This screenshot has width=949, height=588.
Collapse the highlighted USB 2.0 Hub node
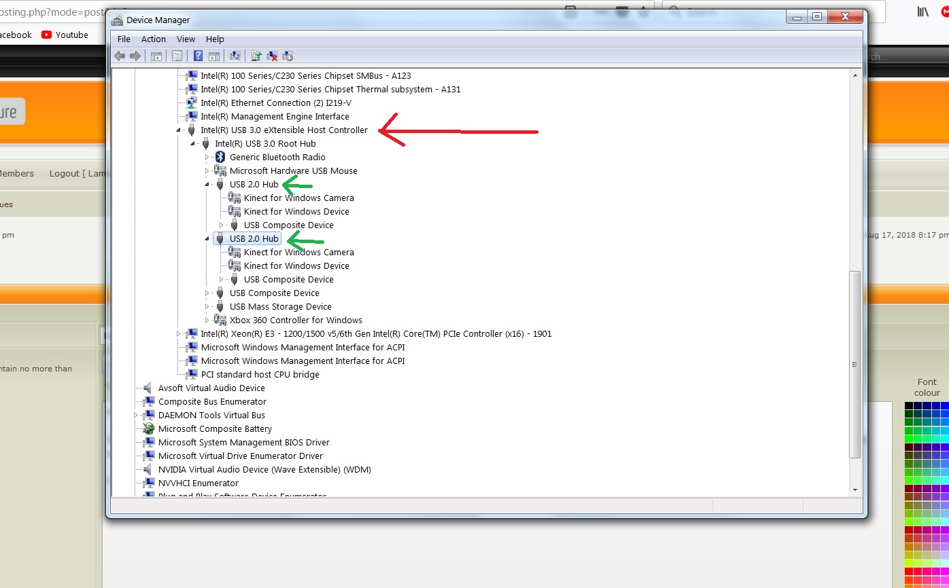tap(207, 238)
